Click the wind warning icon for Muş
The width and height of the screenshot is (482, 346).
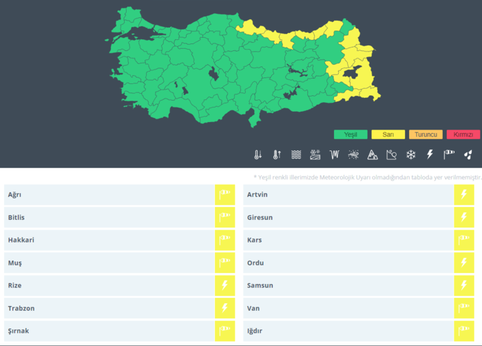[x=224, y=263]
